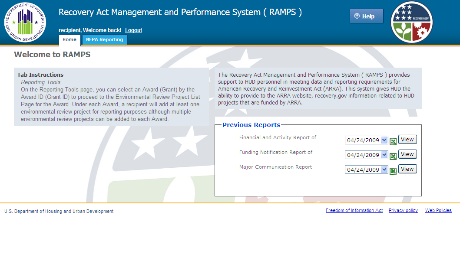Click the 'Welcome to RAMPS' heading
Viewport: 460px width, 274px height.
[x=52, y=55]
